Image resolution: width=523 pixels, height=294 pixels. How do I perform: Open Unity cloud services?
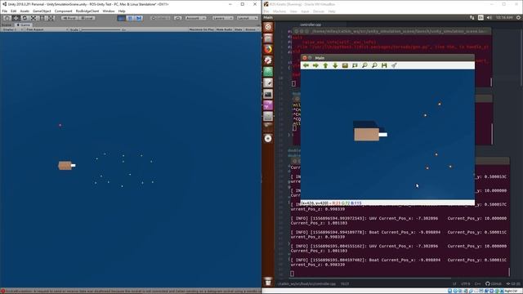click(x=178, y=18)
